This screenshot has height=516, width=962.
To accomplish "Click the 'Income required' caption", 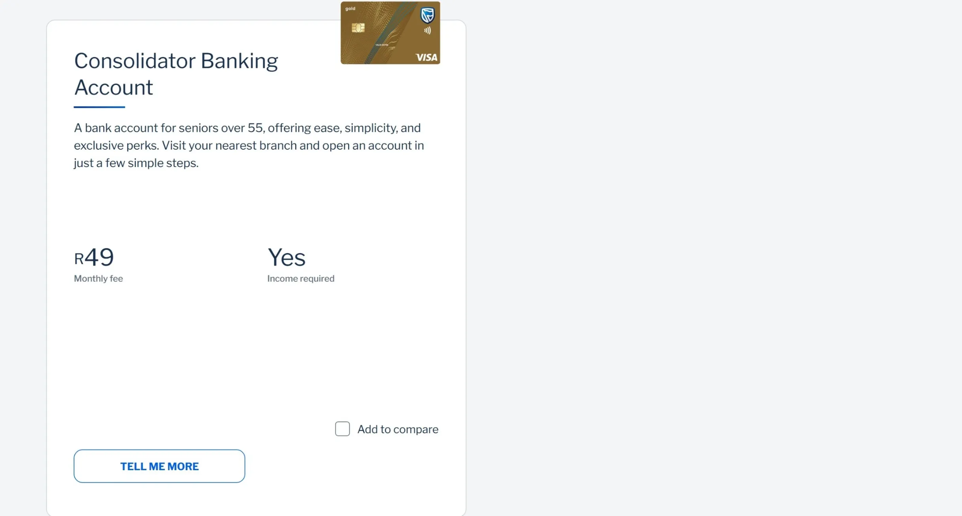I will (301, 278).
